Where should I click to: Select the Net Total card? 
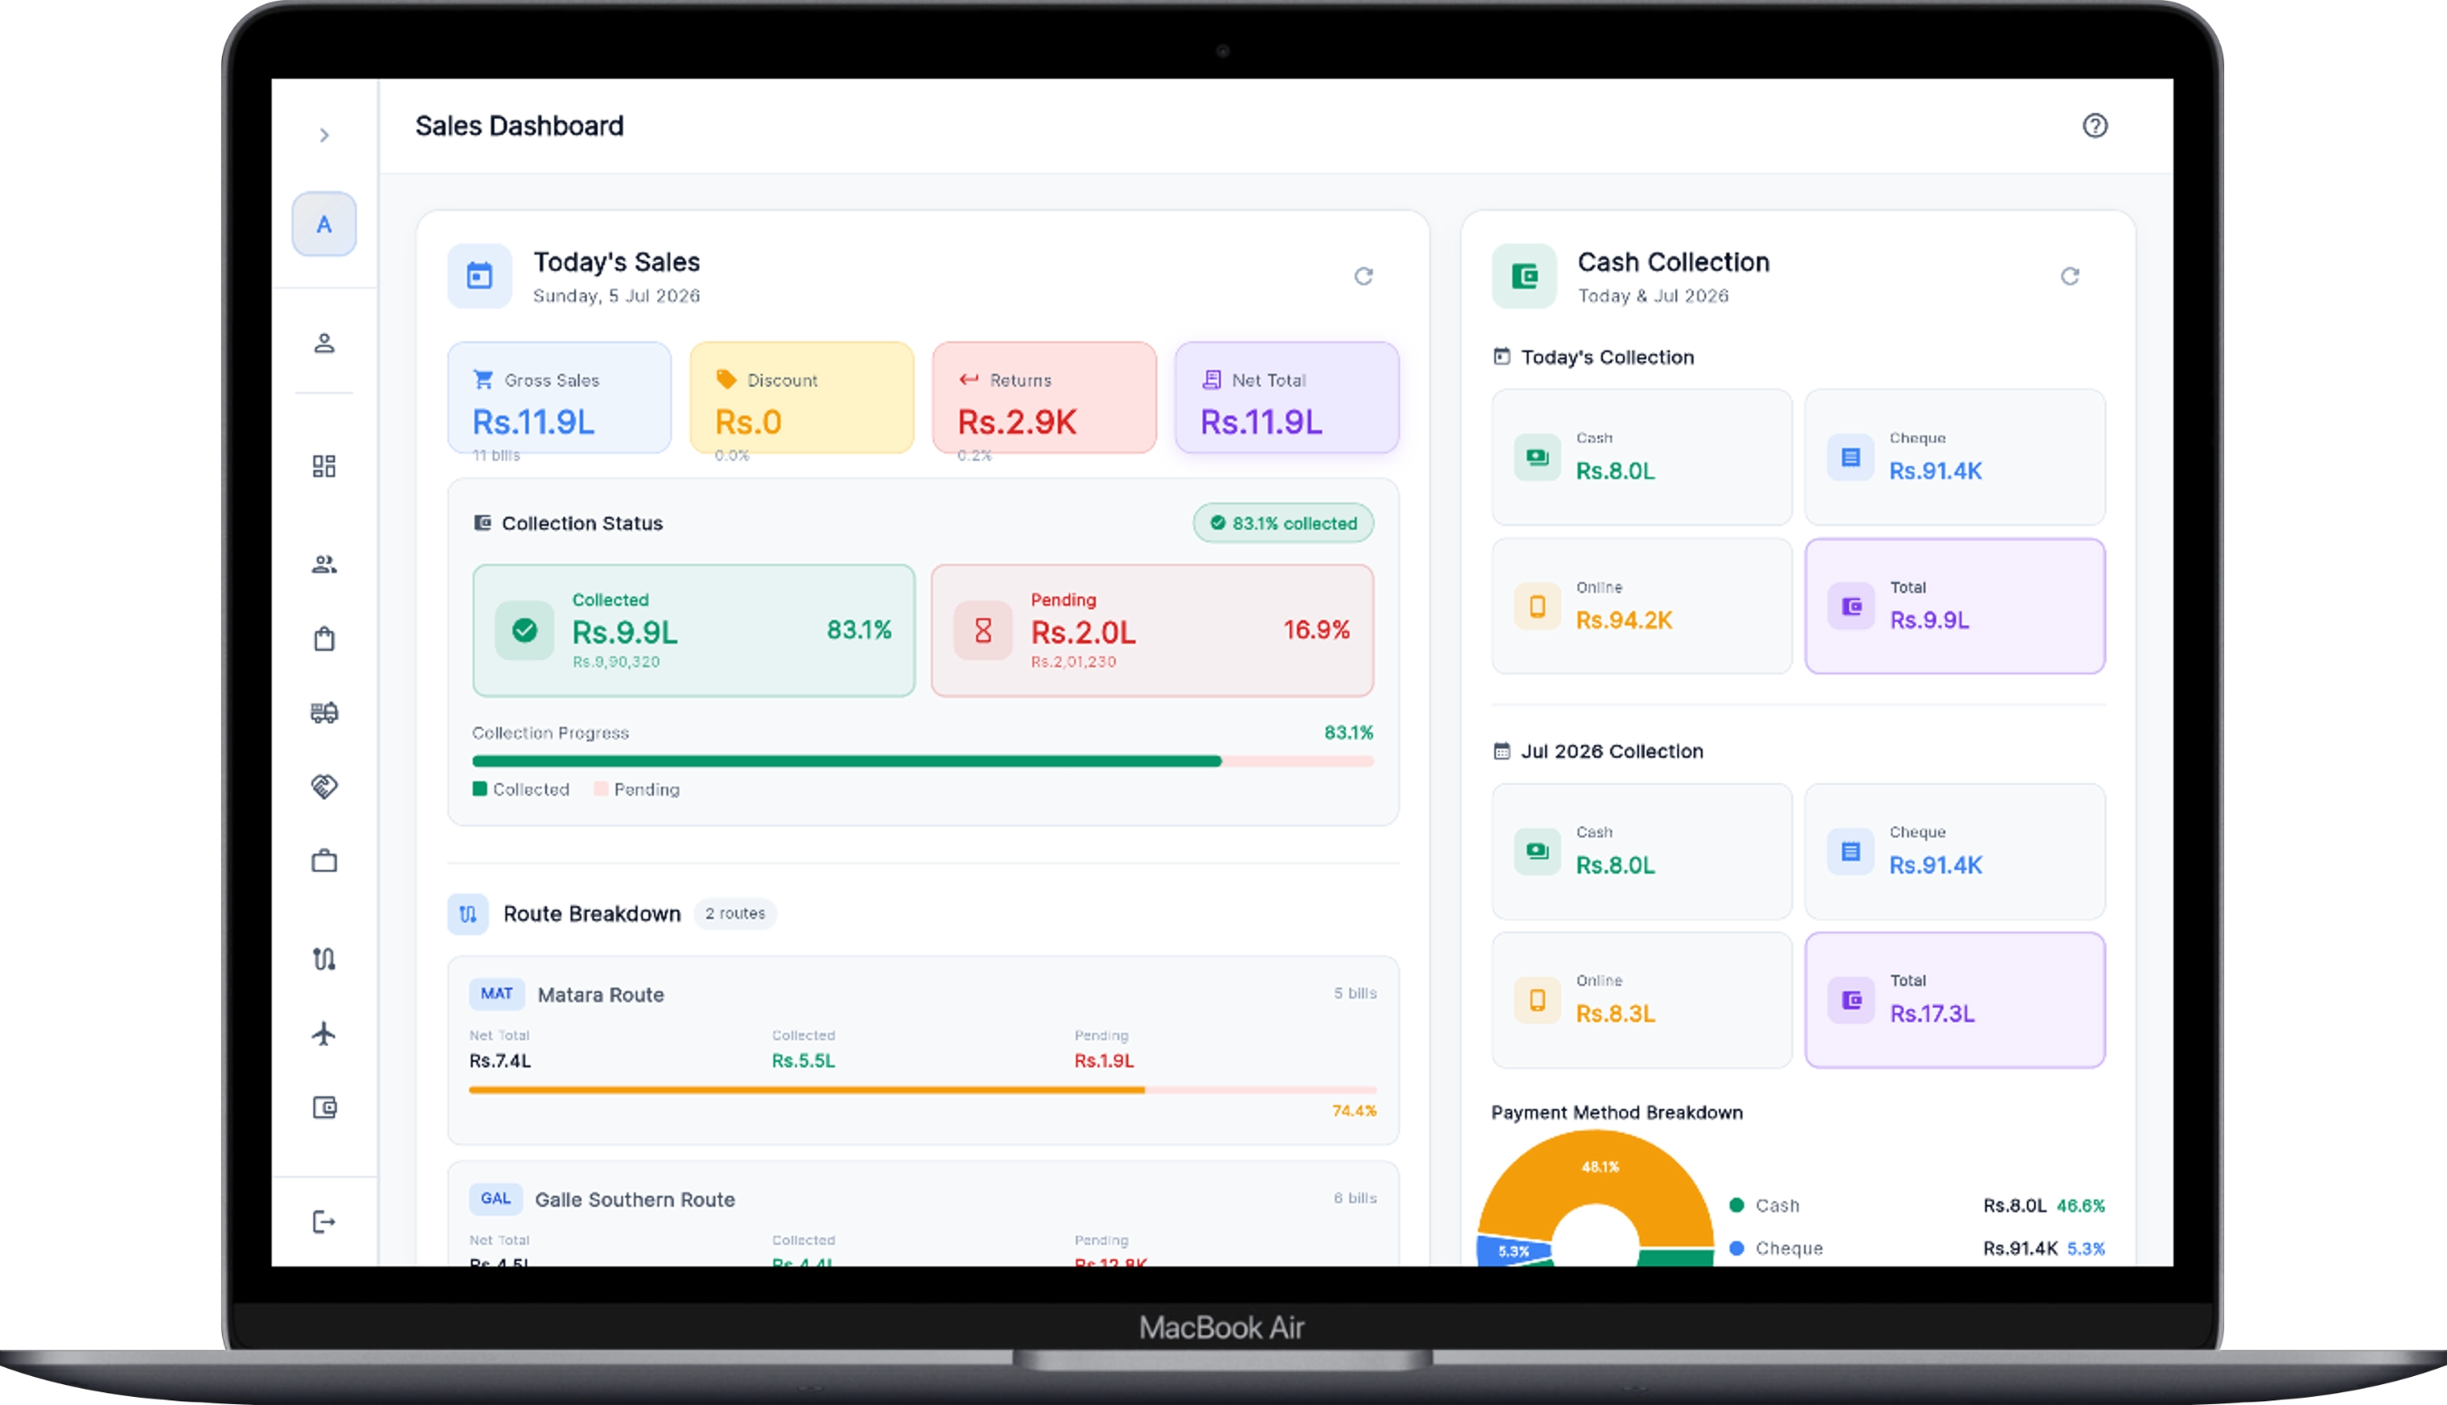pos(1287,397)
